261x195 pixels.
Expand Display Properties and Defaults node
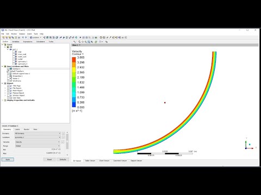[2, 100]
